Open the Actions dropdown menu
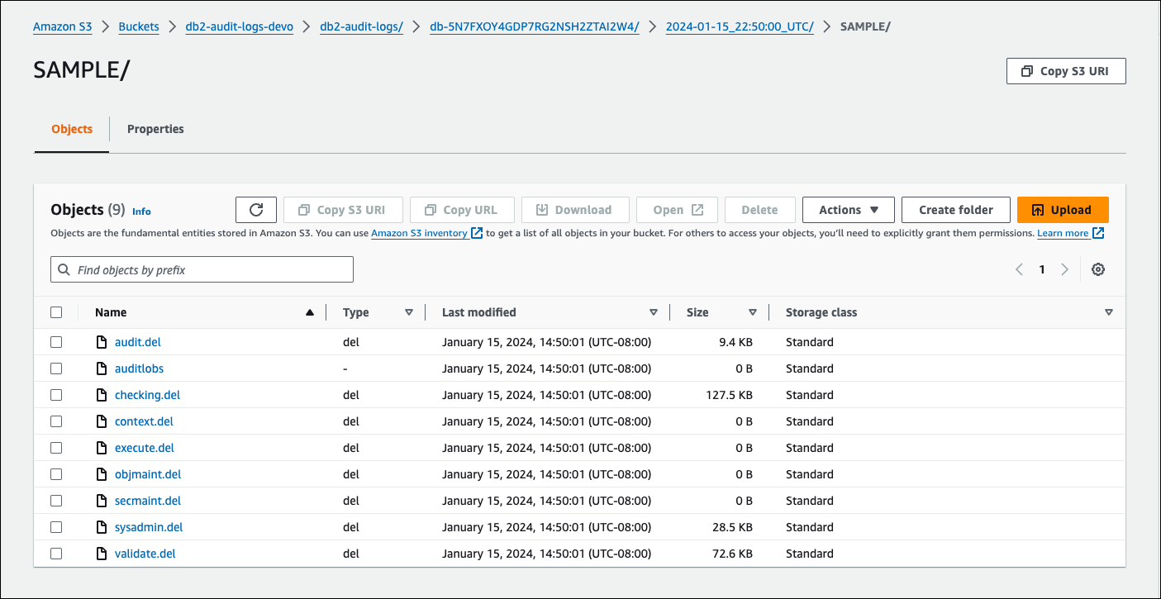Screen dimensions: 1161x599 [x=848, y=209]
